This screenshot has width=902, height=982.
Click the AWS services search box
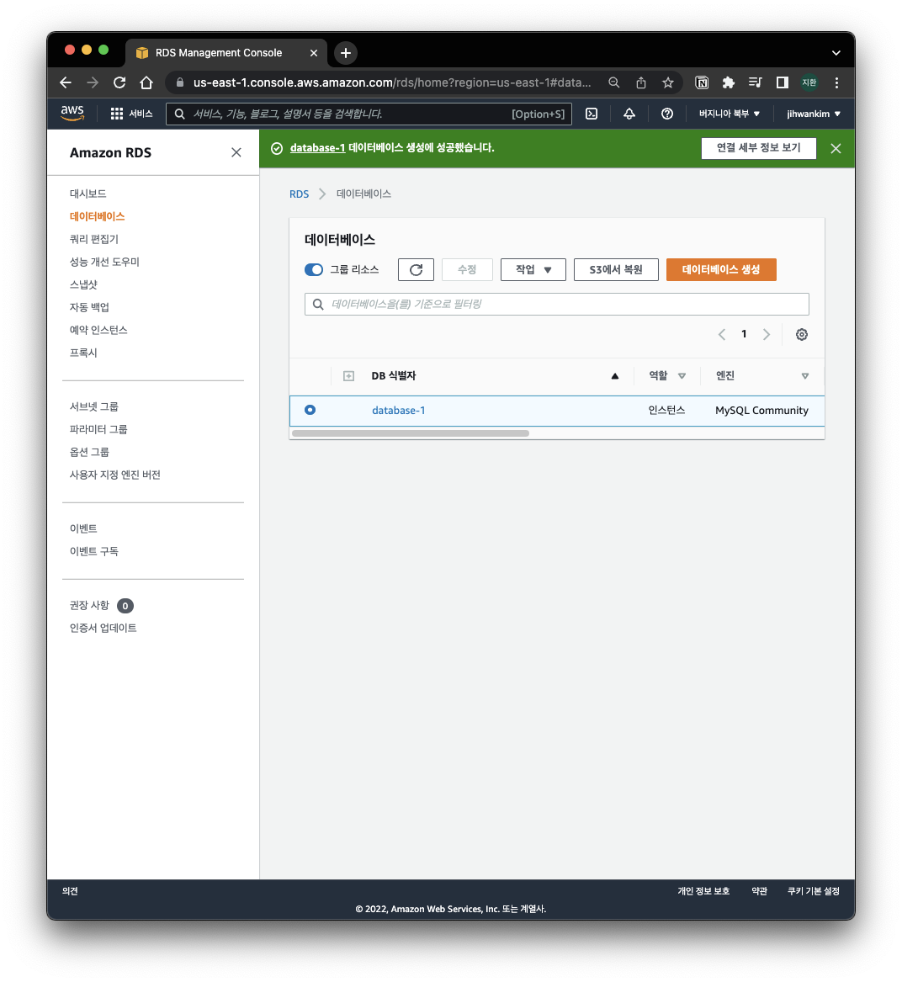tap(369, 114)
